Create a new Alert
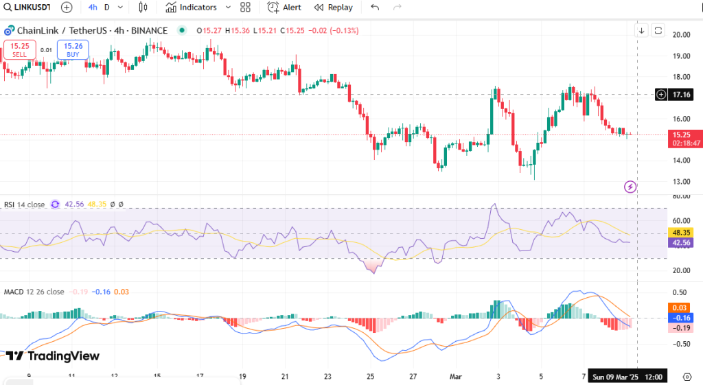The image size is (703, 385). [284, 7]
